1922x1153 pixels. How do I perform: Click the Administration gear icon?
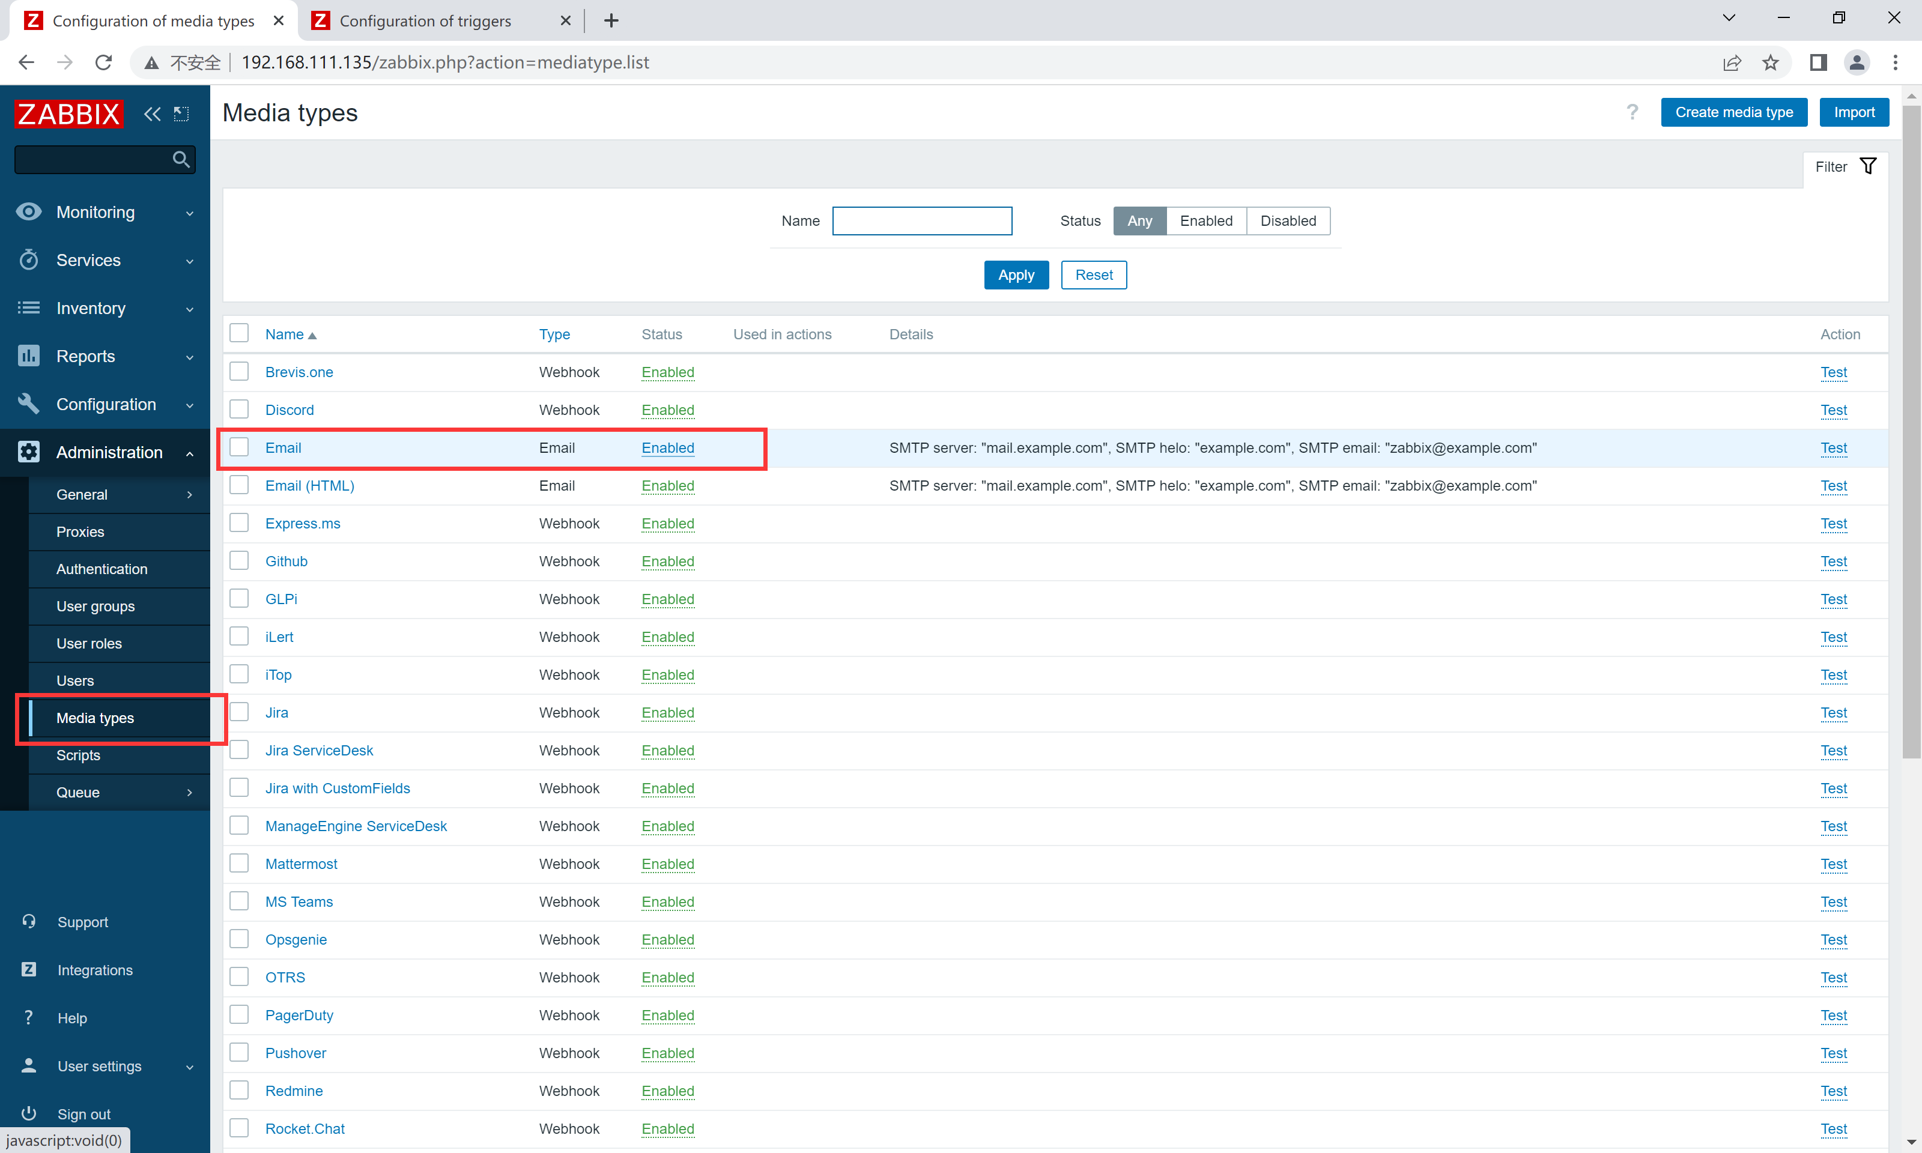(29, 452)
